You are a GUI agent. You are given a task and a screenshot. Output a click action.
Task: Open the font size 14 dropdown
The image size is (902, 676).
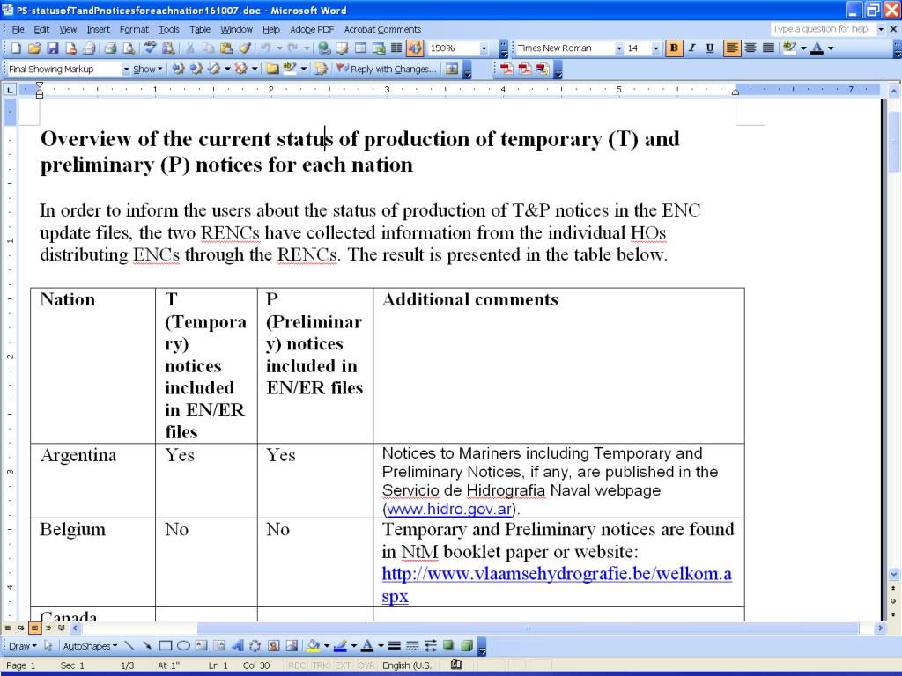(655, 49)
